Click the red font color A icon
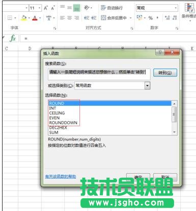Screen dimensions: 196x211 pyautogui.click(x=35, y=18)
